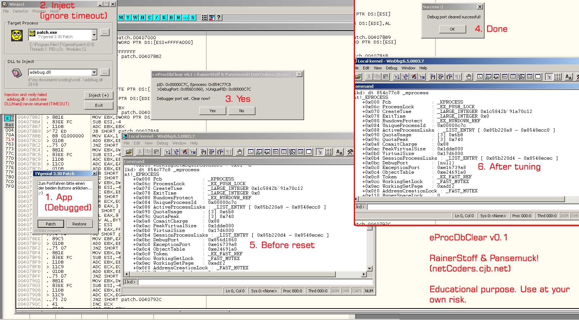579x320 pixels.
Task: Open Memory window icon in right WinDbg toolbar
Action: 513,77
